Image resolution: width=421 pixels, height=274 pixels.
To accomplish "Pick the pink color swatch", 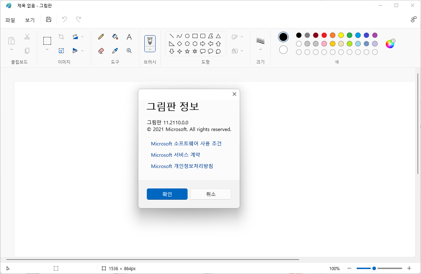I will [x=324, y=44].
